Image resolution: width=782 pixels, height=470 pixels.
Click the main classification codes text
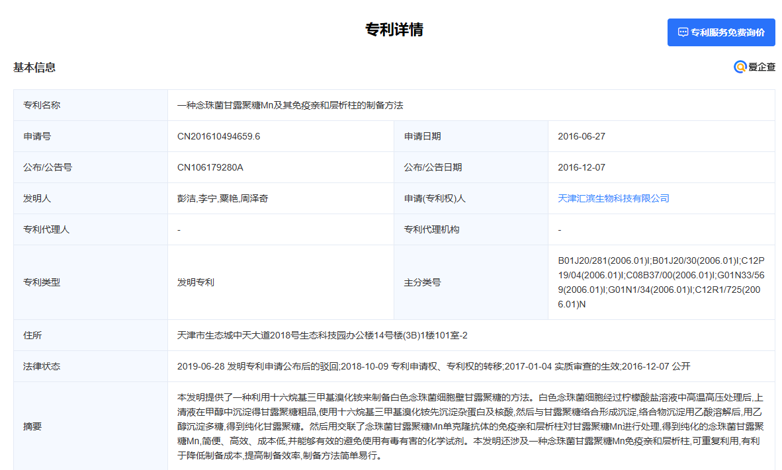661,282
